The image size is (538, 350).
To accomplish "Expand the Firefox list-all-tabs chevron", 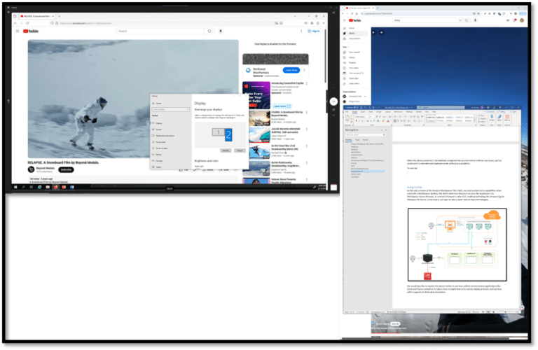I will coord(295,16).
